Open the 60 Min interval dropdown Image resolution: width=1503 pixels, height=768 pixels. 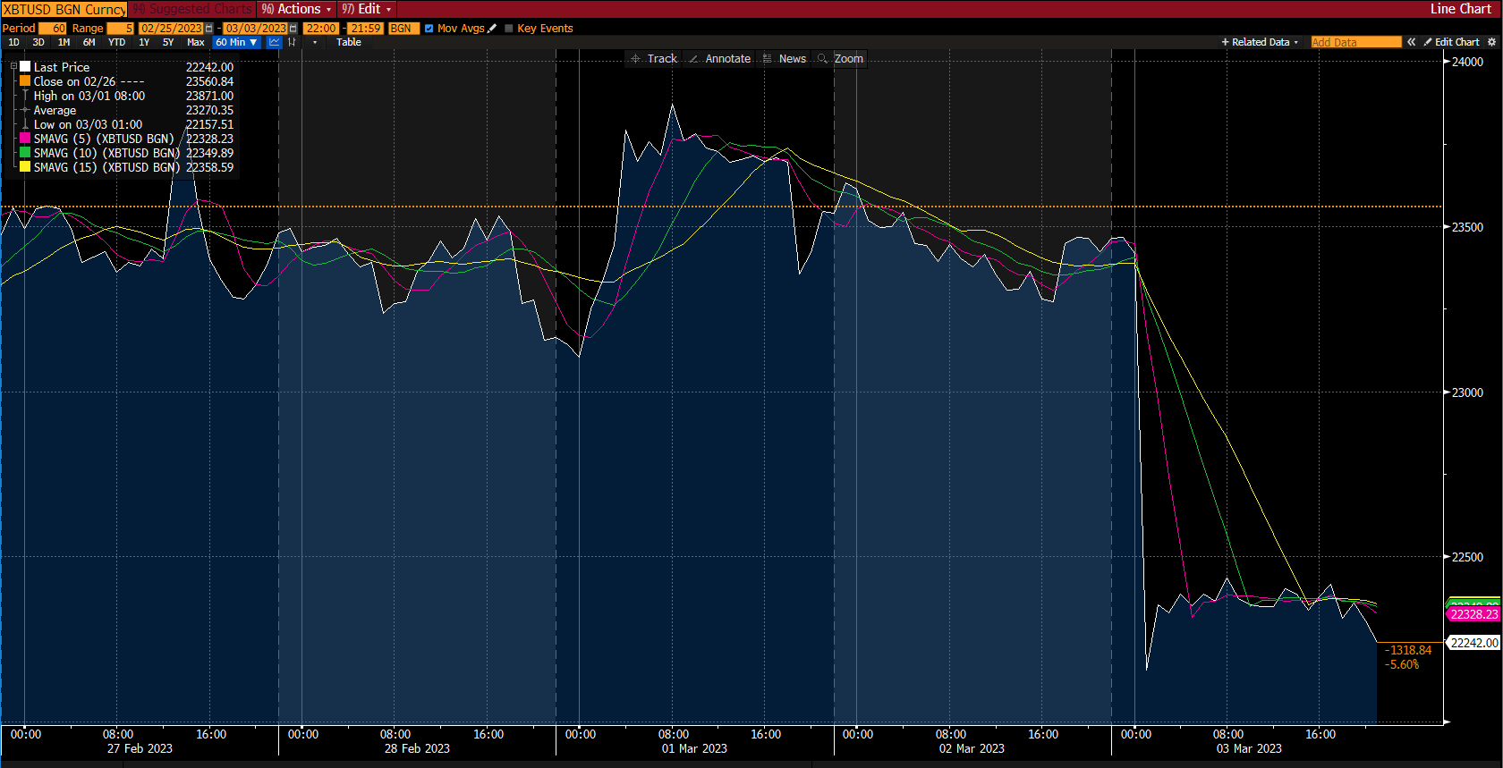(x=236, y=42)
